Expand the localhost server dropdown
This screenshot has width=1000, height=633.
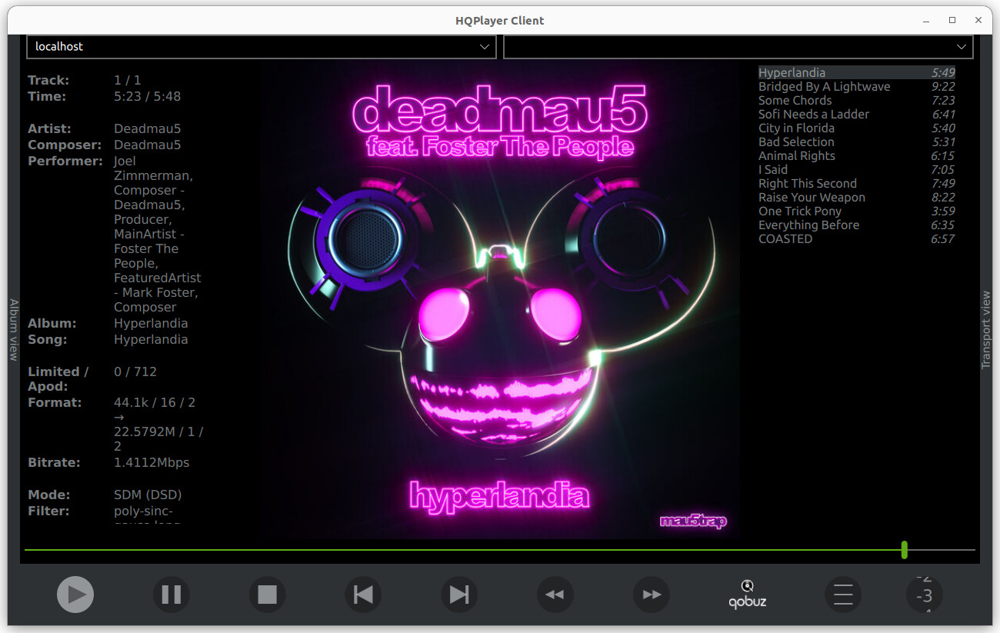coord(262,47)
